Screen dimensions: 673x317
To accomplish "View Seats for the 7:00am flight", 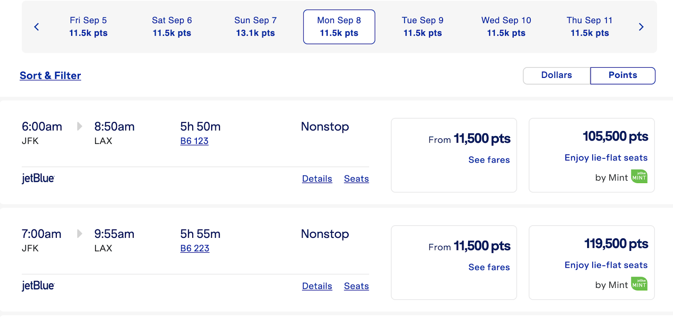I will point(356,286).
